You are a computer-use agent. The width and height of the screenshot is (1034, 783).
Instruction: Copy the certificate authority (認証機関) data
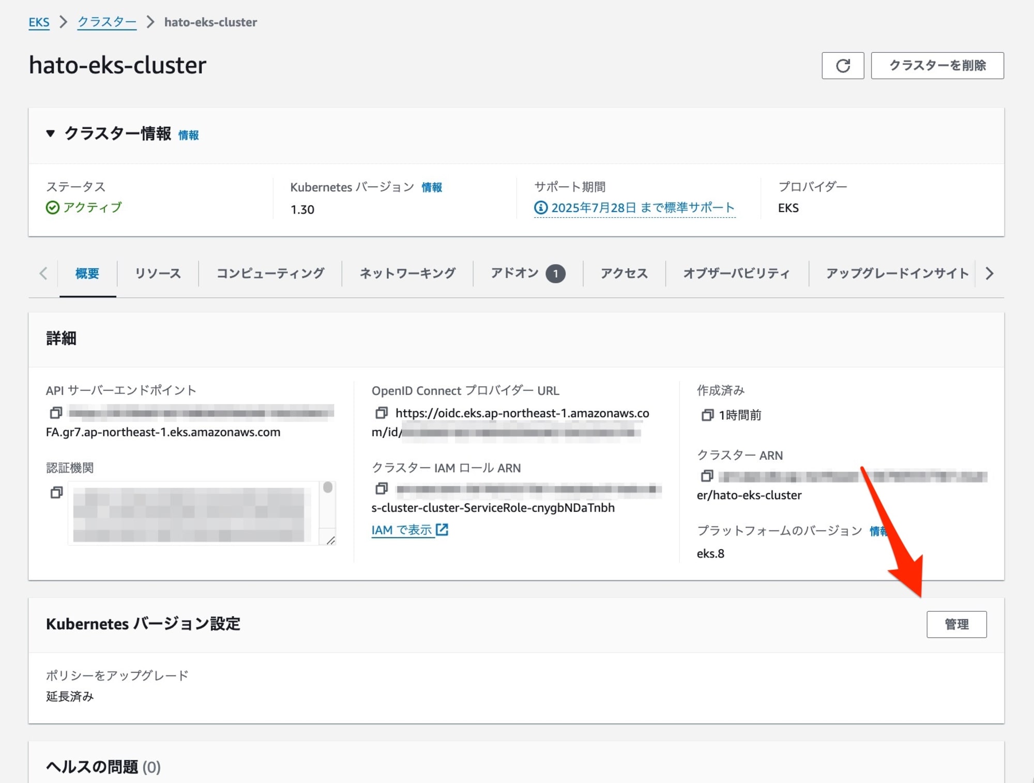(x=56, y=492)
